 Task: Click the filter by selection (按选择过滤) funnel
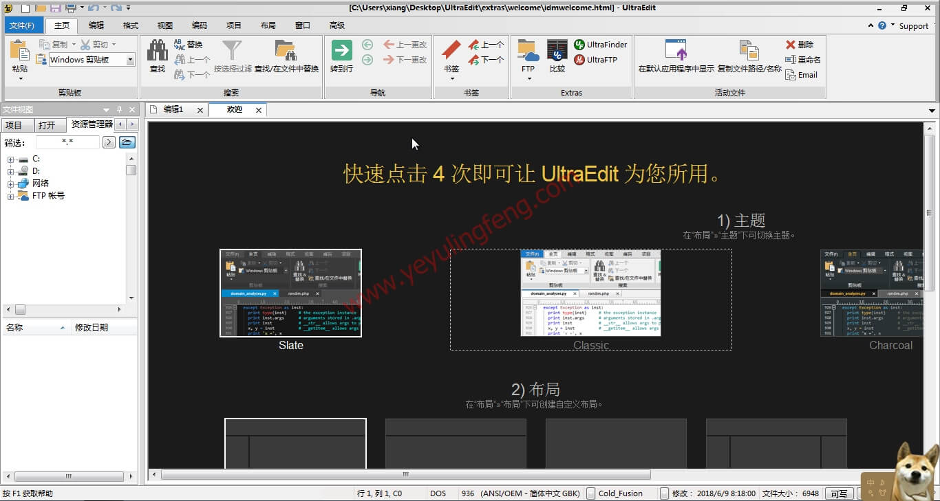click(232, 50)
